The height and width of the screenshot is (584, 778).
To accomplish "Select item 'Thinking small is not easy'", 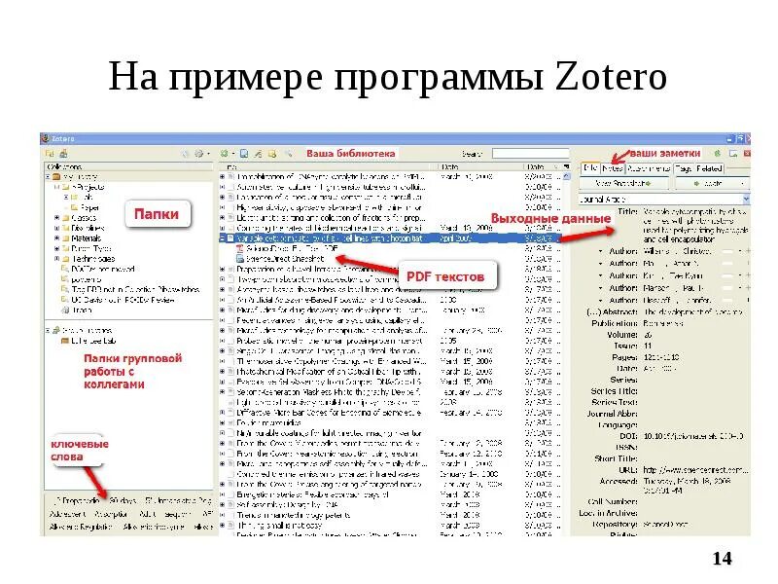I will tap(279, 526).
